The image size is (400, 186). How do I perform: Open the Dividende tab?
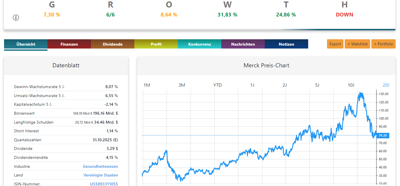click(113, 44)
